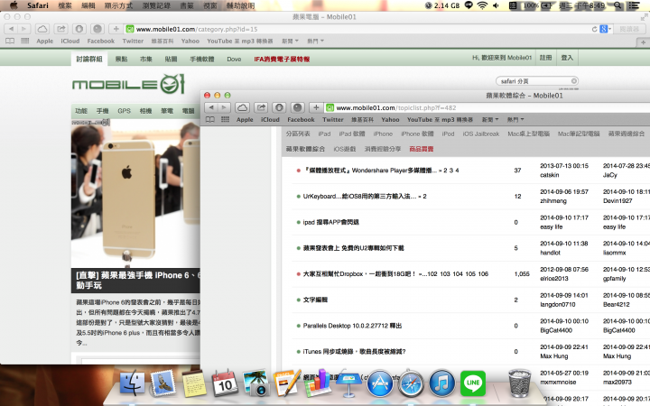Screen dimensions: 650x406
Task: Click the Facebook bookmark in front window
Action: (x=301, y=119)
